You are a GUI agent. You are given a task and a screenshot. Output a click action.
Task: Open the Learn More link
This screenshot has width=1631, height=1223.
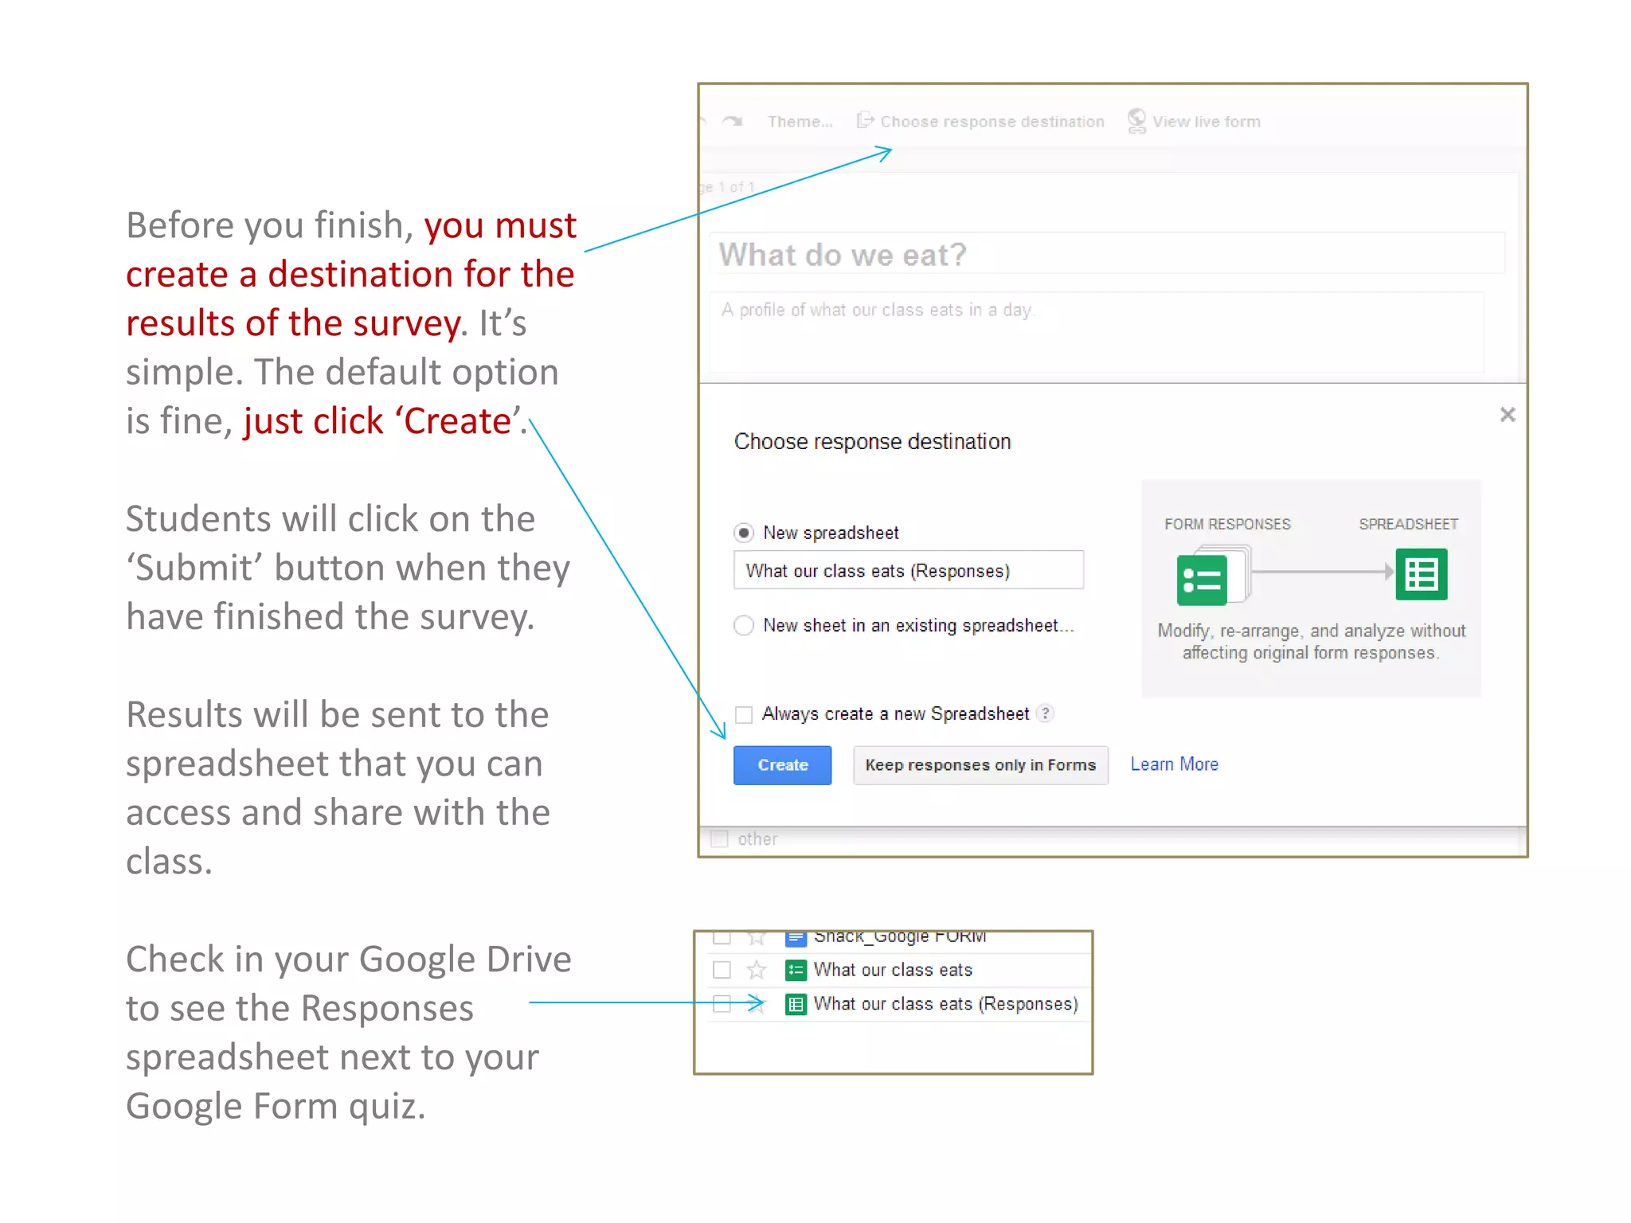tap(1174, 764)
